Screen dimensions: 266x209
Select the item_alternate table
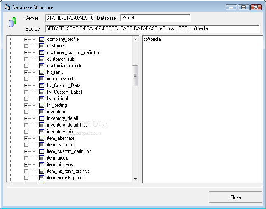tap(61, 138)
